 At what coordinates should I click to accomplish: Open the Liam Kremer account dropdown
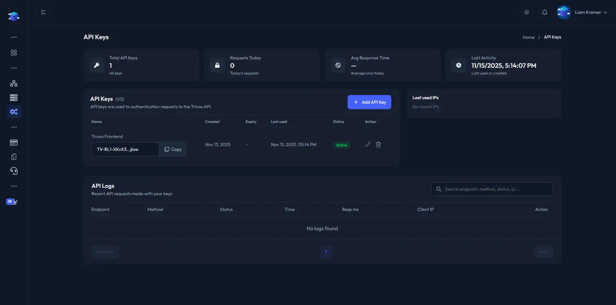pos(591,12)
